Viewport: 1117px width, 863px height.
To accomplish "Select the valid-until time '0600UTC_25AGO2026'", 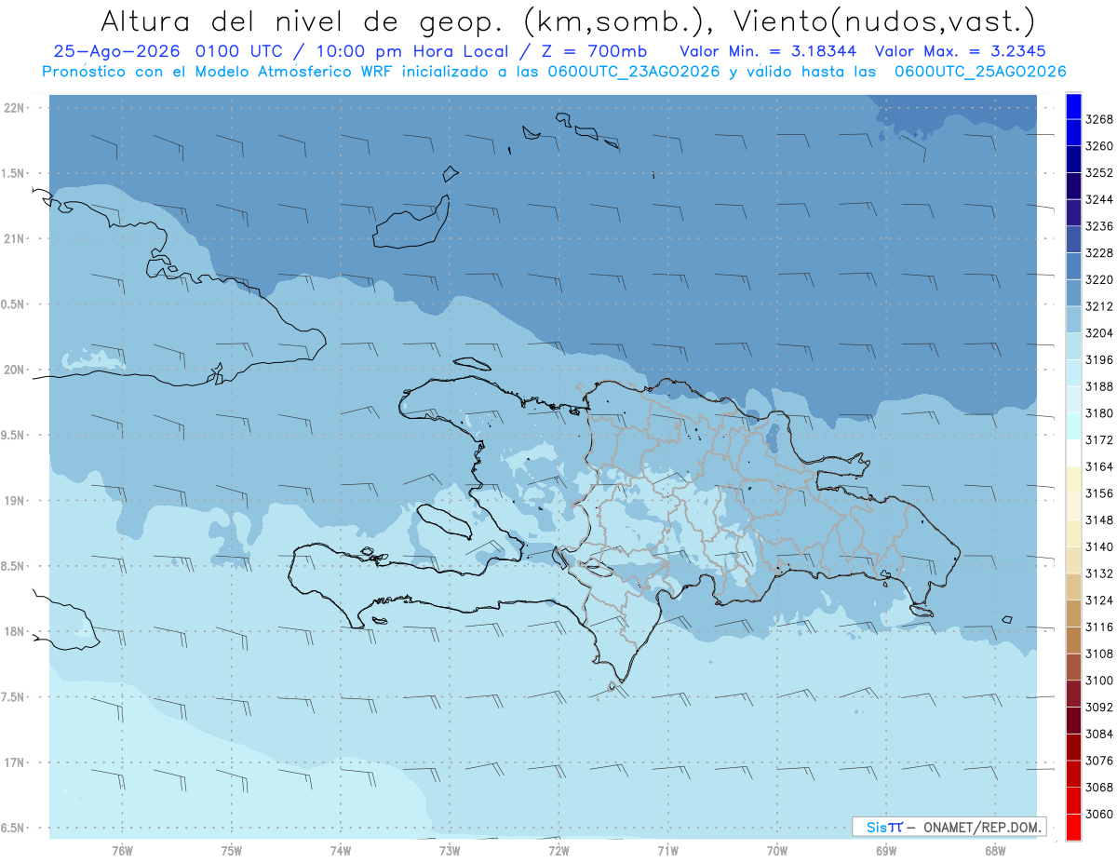I will (980, 72).
